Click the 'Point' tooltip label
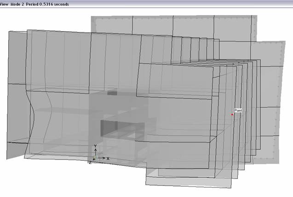This screenshot has width=293, height=197. [x=238, y=110]
